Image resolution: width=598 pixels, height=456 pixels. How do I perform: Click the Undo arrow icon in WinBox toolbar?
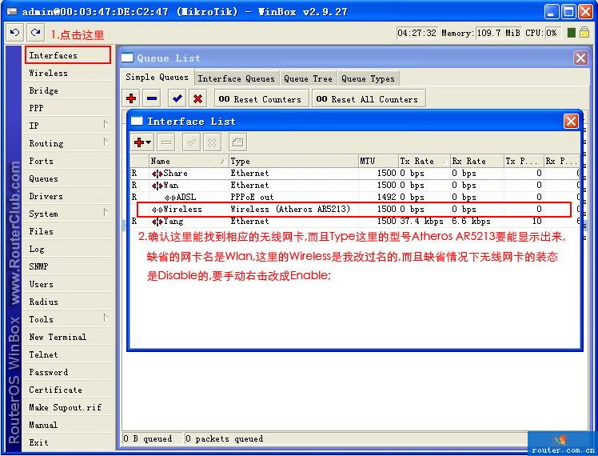(15, 33)
